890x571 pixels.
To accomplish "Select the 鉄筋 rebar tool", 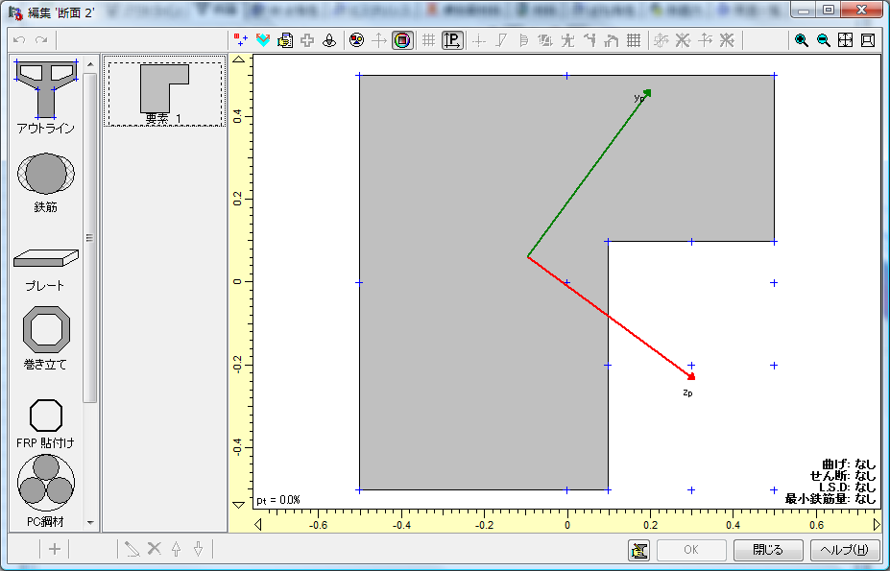I will click(x=46, y=182).
